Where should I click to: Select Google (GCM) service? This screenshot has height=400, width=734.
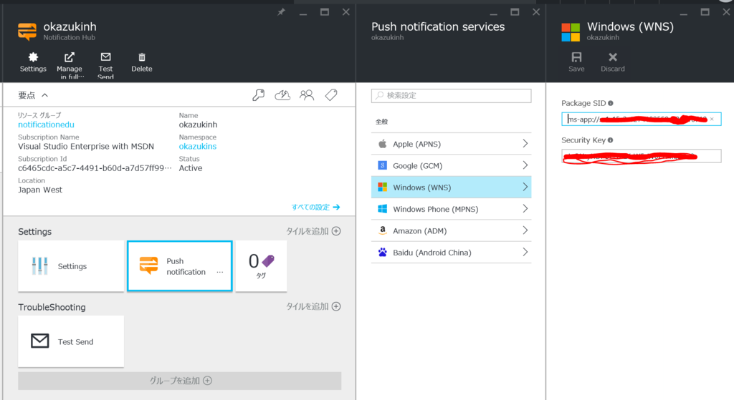[x=452, y=165]
